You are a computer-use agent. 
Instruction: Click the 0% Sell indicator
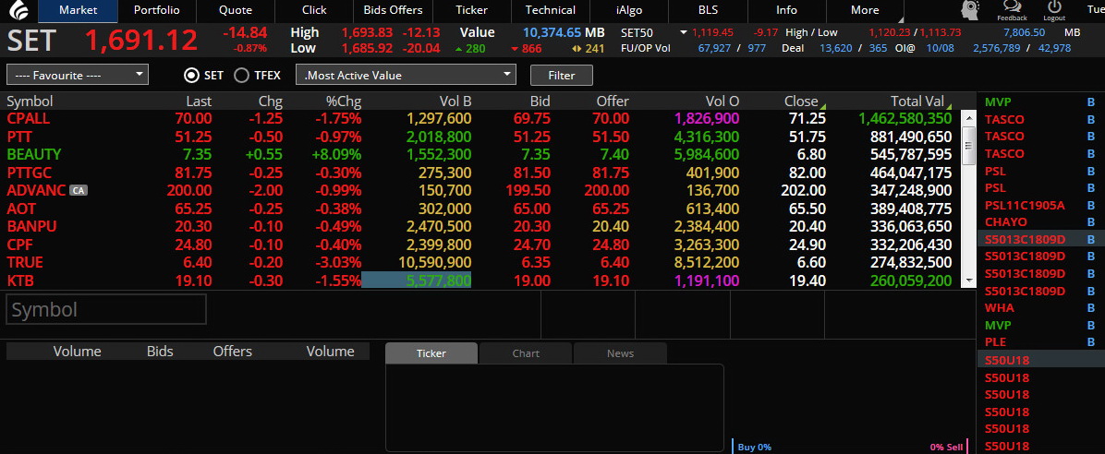click(x=946, y=447)
